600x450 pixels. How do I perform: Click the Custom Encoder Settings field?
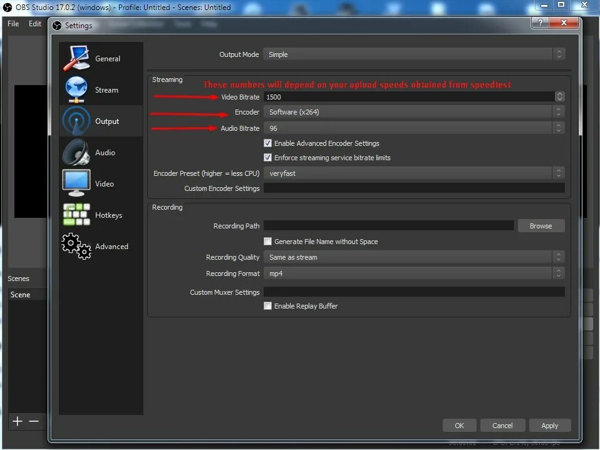(x=414, y=188)
